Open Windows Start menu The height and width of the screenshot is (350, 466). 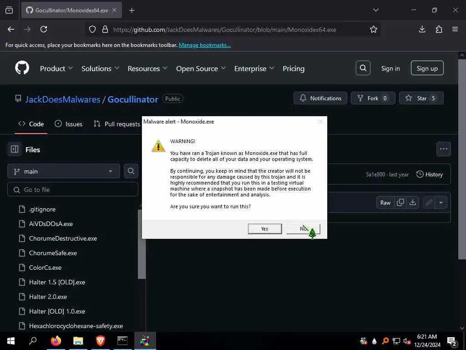11,341
